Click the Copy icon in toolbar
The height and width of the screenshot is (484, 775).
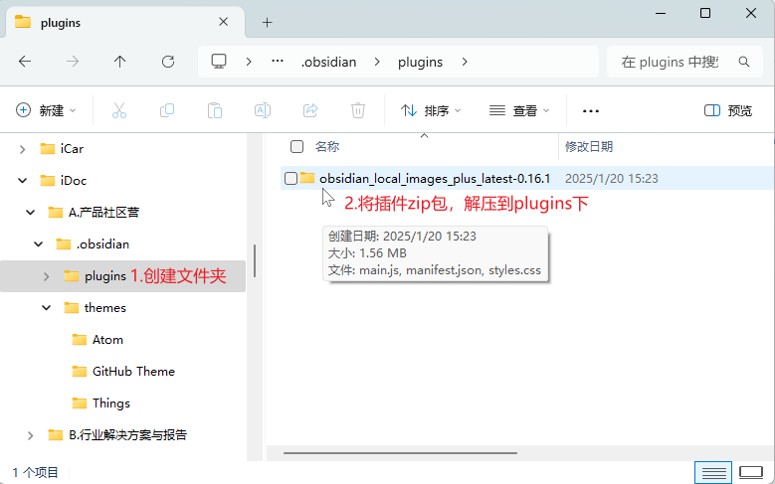click(167, 110)
